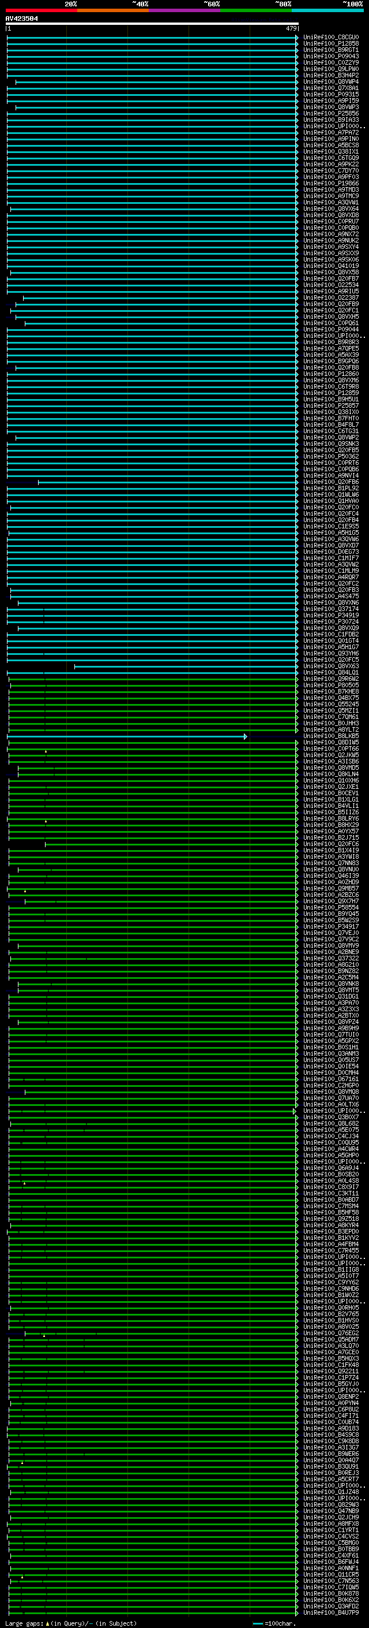Select UniRef100_P09315 label
The height and width of the screenshot is (1628, 369).
pyautogui.click(x=330, y=94)
